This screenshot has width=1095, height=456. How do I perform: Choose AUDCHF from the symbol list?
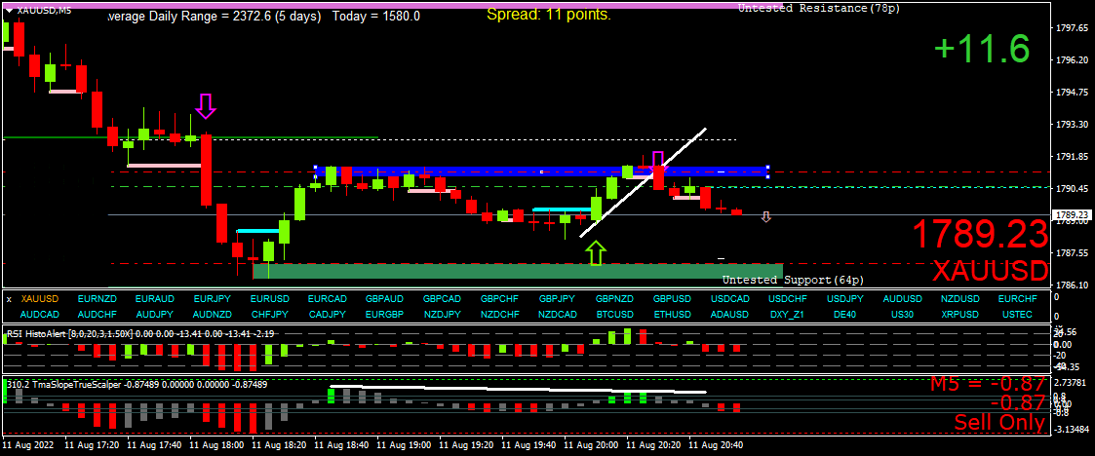[98, 315]
